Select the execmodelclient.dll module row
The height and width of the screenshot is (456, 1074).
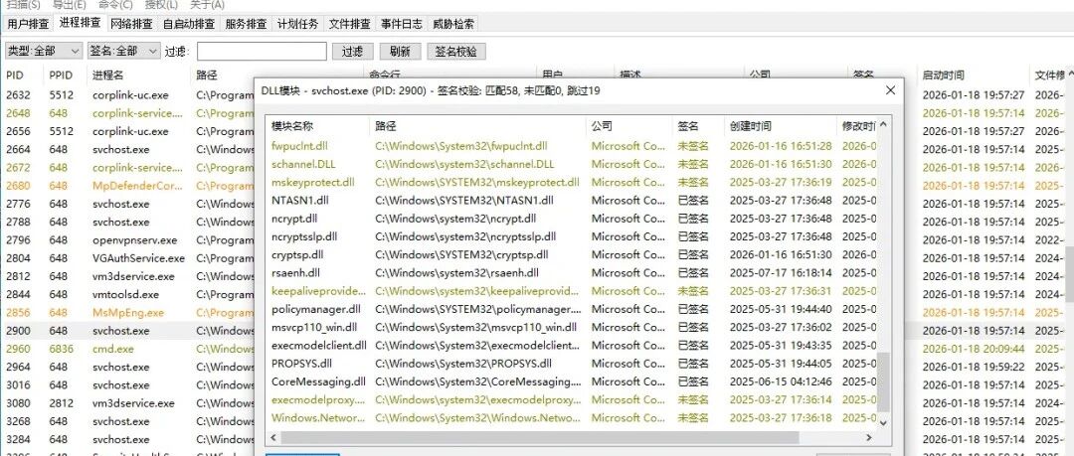[572, 346]
